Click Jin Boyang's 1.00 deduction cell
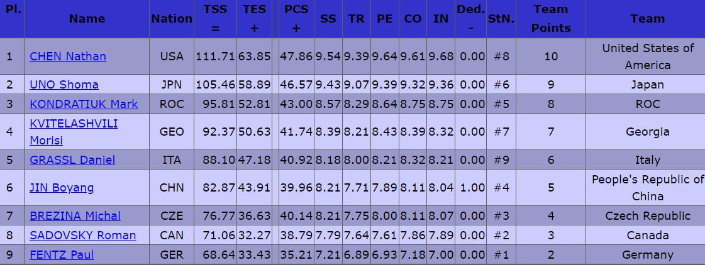 pyautogui.click(x=472, y=188)
